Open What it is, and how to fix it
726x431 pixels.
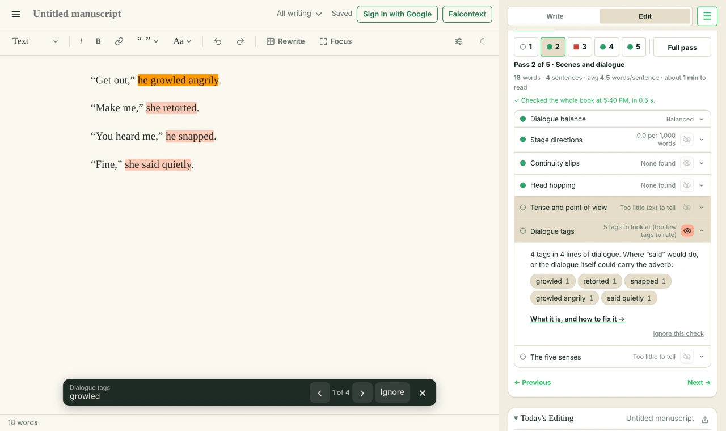[577, 319]
